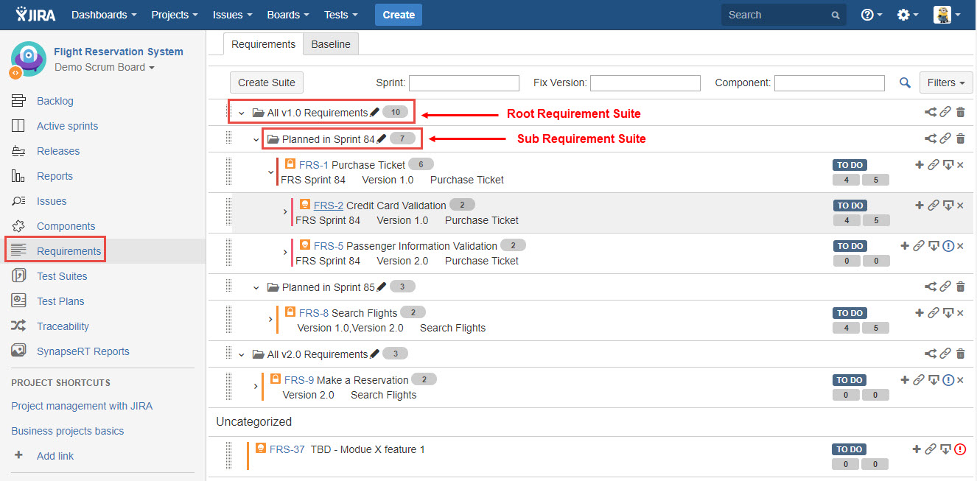977x481 pixels.
Task: Select the Requirements tab
Action: point(263,44)
